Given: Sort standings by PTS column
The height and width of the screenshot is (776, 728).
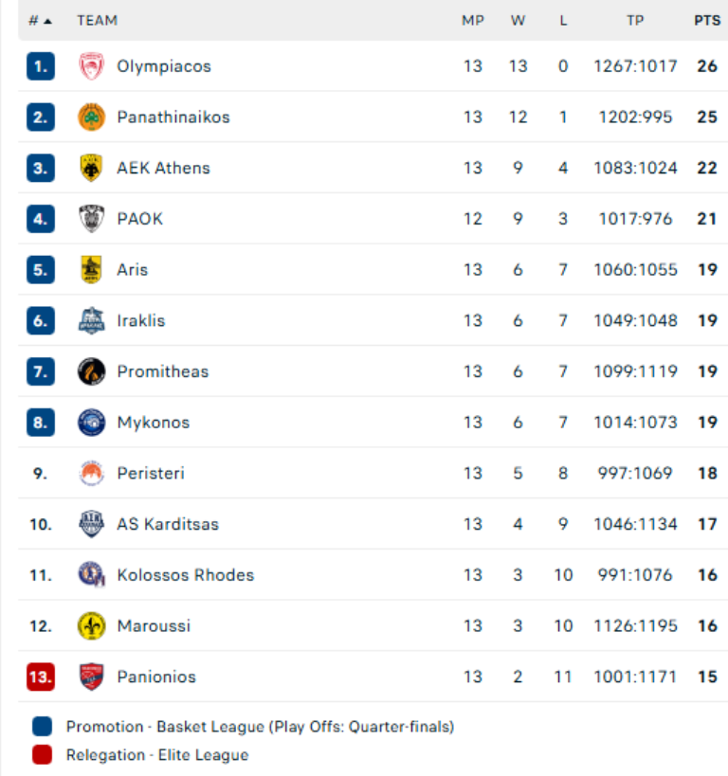Looking at the screenshot, I should click(x=707, y=20).
